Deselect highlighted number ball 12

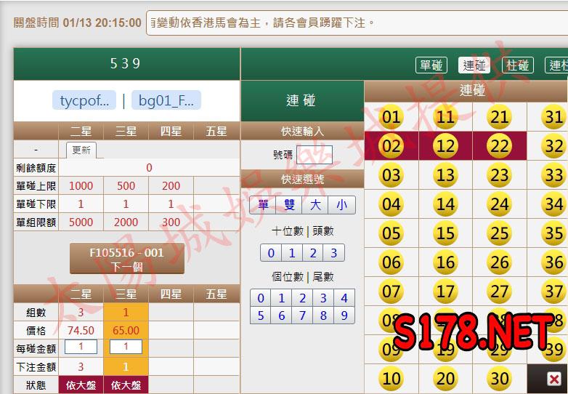(445, 146)
